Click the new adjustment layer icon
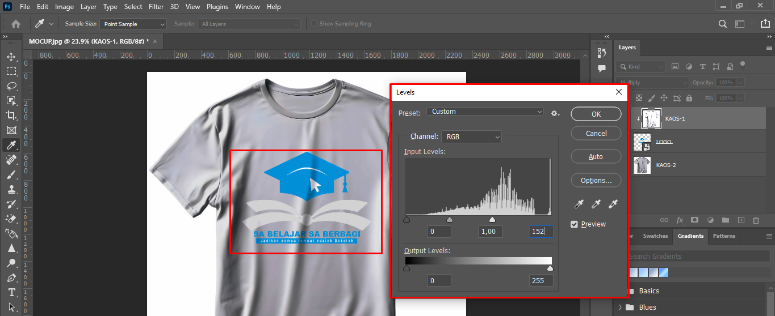This screenshot has width=775, height=316. coord(710,220)
